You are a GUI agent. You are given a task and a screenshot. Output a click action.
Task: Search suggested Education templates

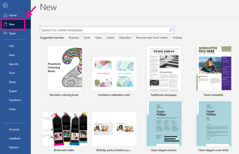pos(125,37)
